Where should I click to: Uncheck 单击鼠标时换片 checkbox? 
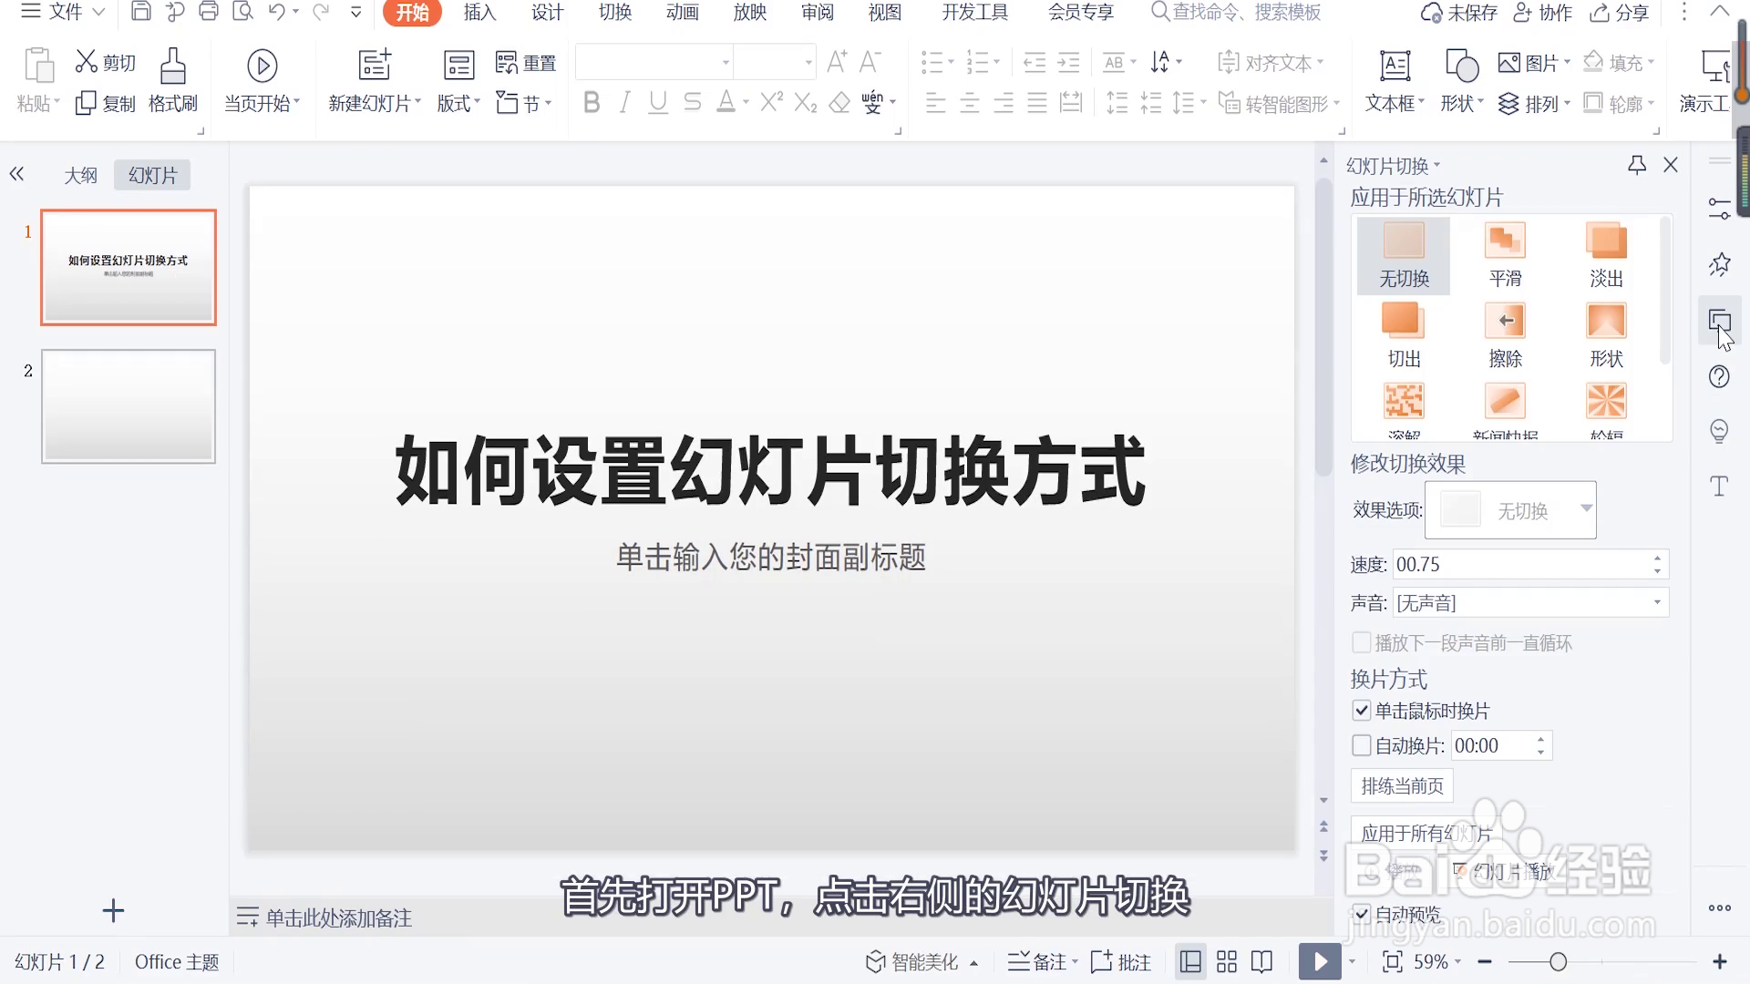[1362, 711]
